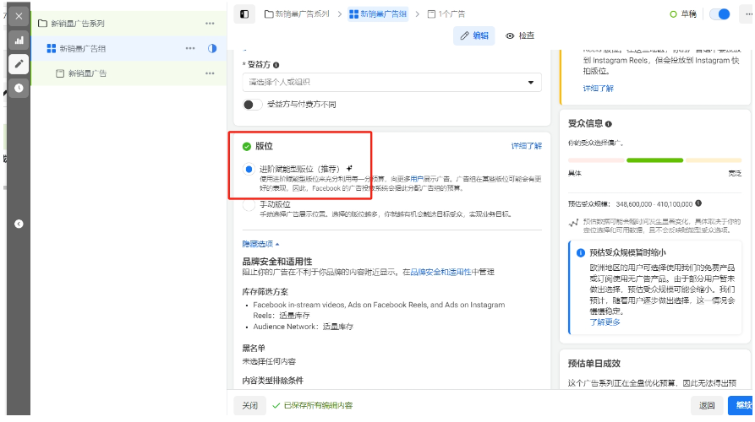The width and height of the screenshot is (755, 422).
Task: Click the half-circle status icon on ad set row
Action: [212, 48]
